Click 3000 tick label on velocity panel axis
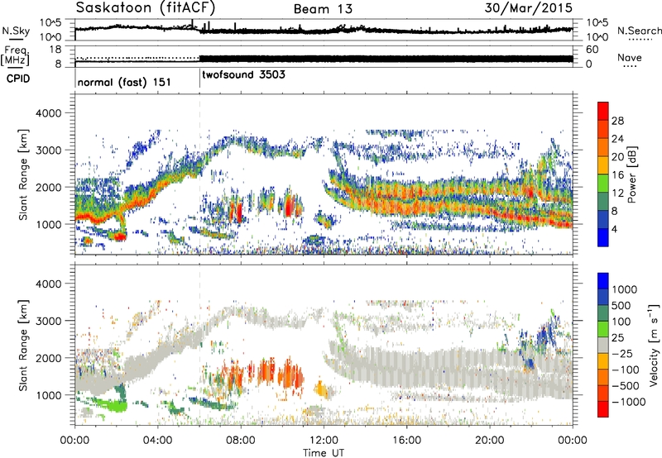Image resolution: width=662 pixels, height=458 pixels. point(48,321)
